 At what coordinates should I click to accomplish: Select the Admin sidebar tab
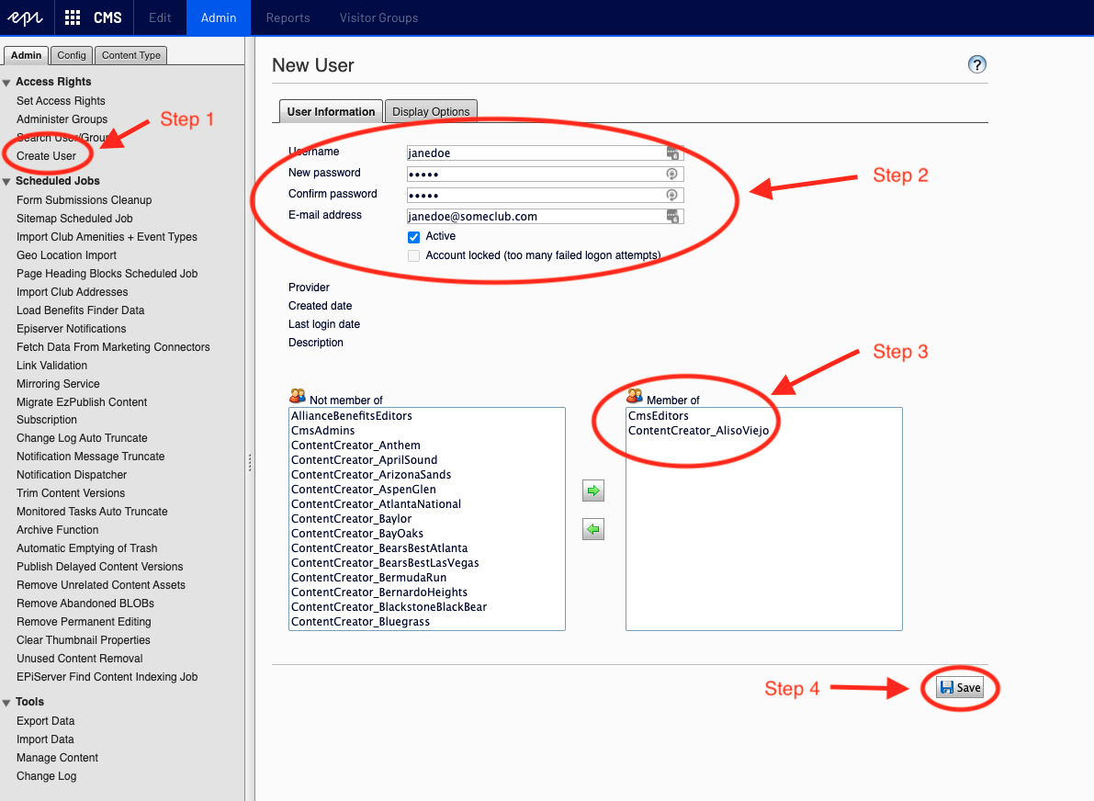[26, 55]
